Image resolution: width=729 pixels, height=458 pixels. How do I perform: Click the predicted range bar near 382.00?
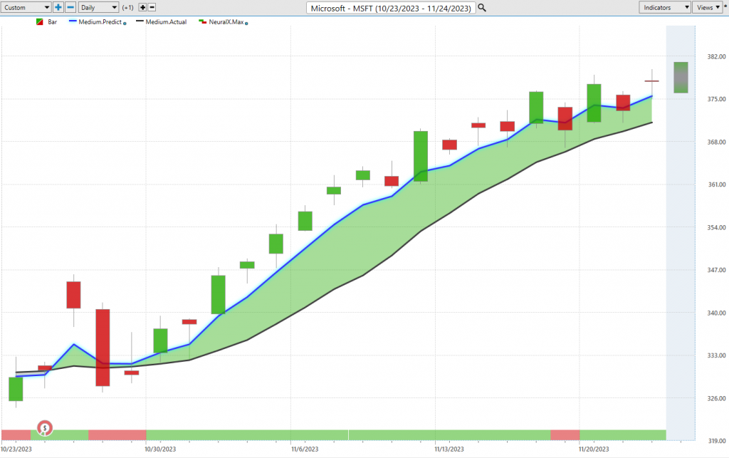point(681,77)
